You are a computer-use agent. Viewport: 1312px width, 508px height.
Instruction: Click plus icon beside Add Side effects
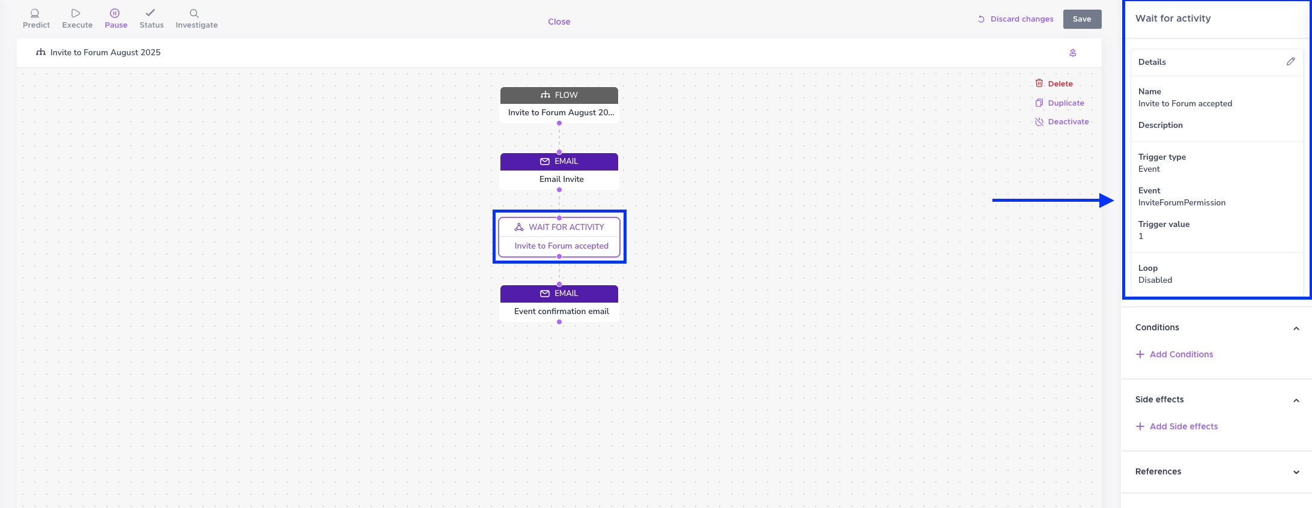click(x=1140, y=426)
